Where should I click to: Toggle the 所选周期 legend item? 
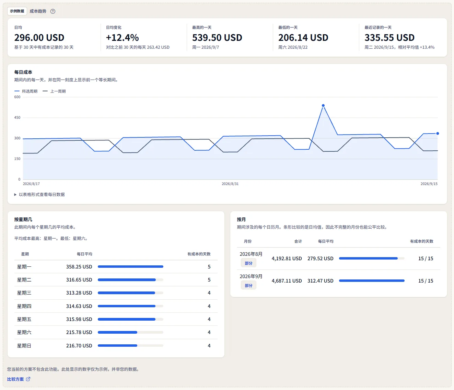coord(26,91)
